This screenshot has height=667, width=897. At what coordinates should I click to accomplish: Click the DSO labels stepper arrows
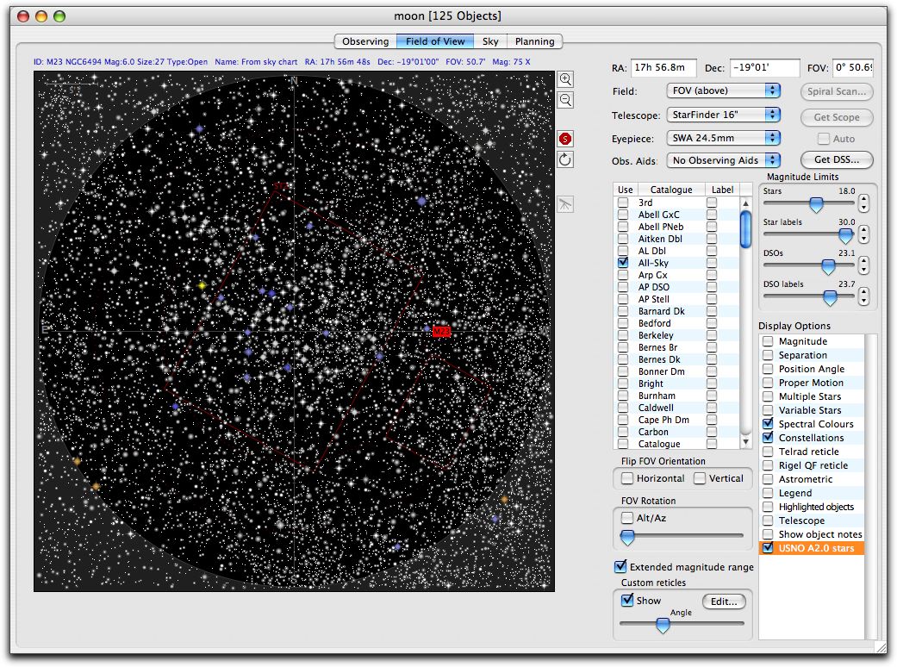[x=864, y=297]
